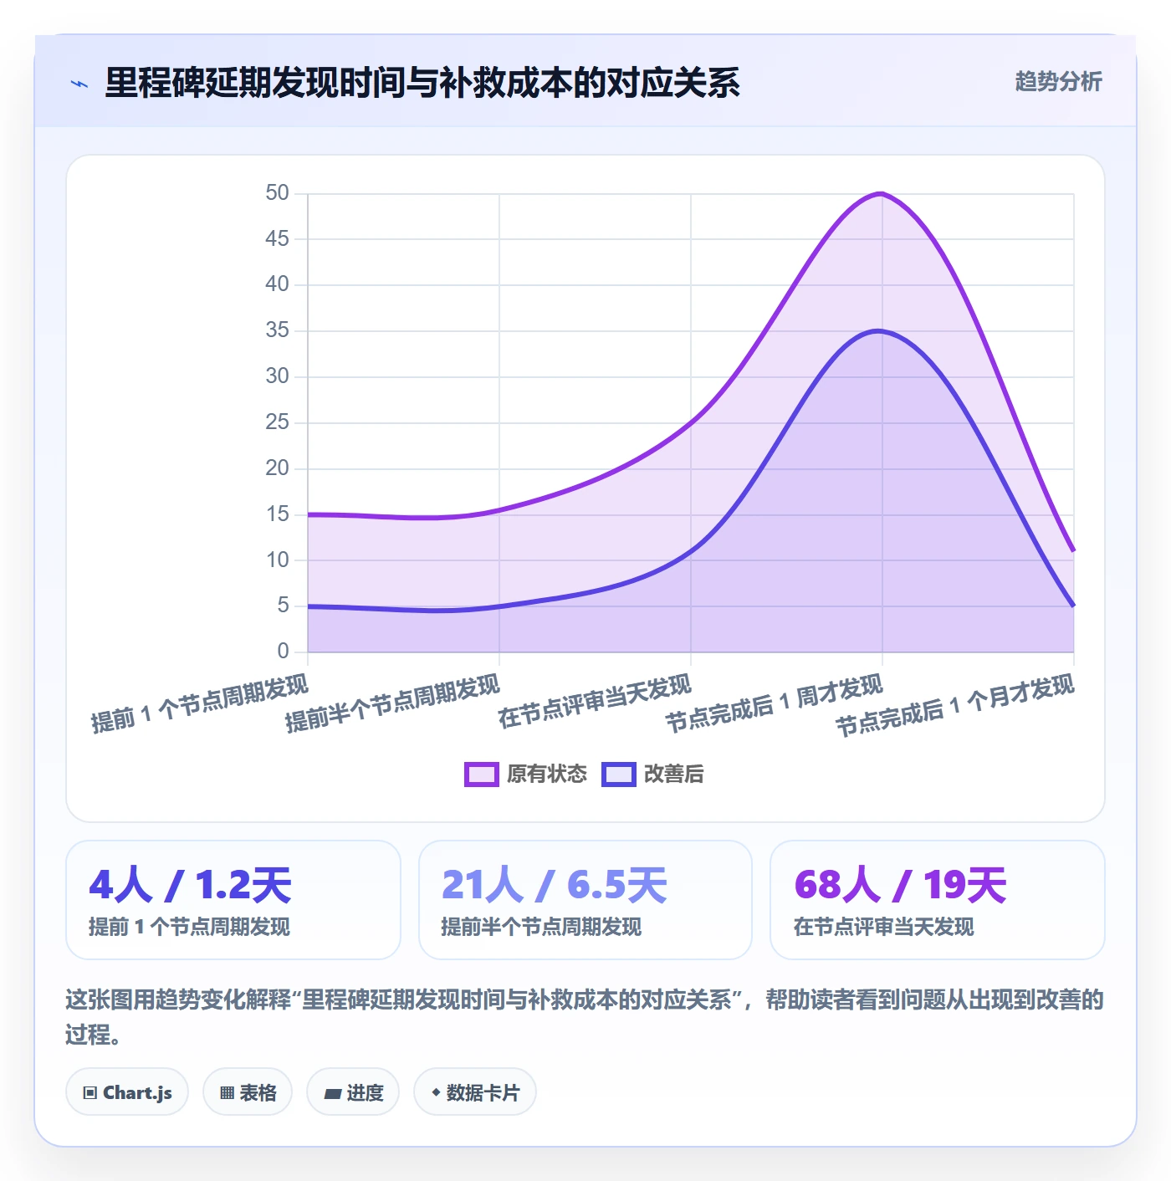Click the 原有状态 legend label
1171x1181 pixels.
[x=547, y=775]
